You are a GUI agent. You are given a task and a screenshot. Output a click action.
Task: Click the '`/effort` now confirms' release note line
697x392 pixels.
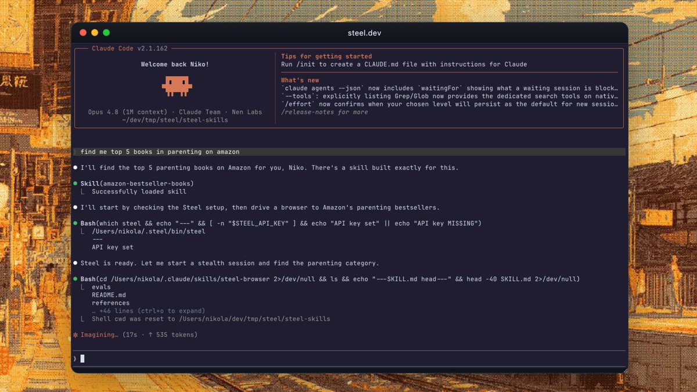coord(450,105)
